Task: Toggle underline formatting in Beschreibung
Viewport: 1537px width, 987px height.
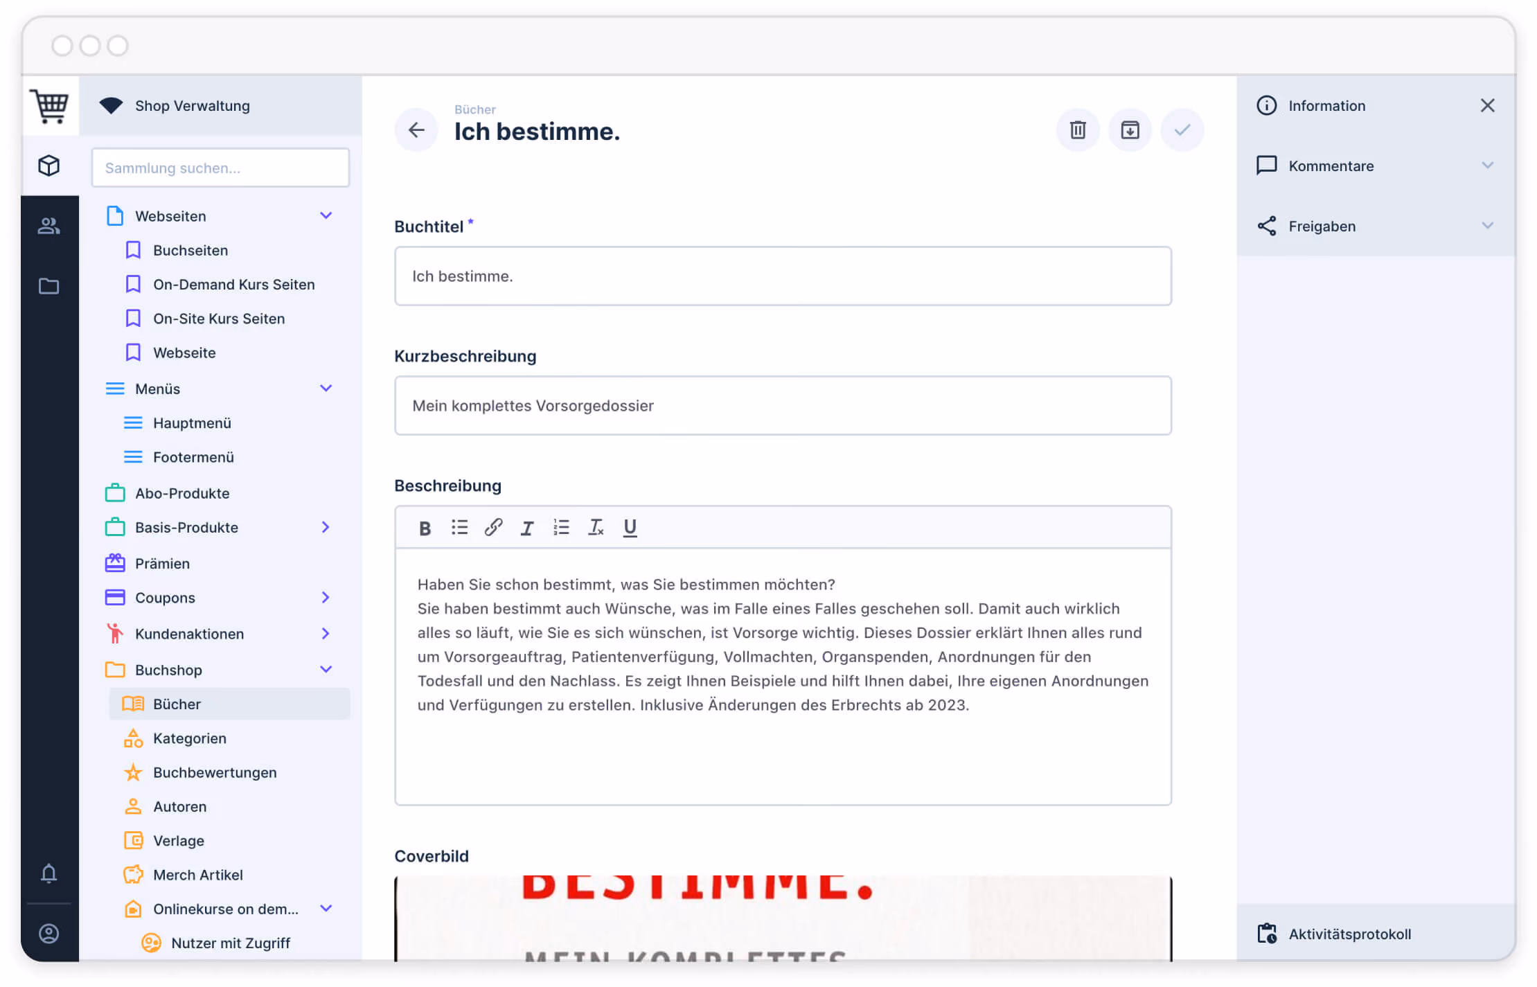Action: pos(630,528)
